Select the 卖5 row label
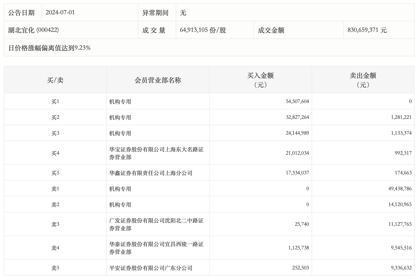The width and height of the screenshot is (418, 280). 55,268
